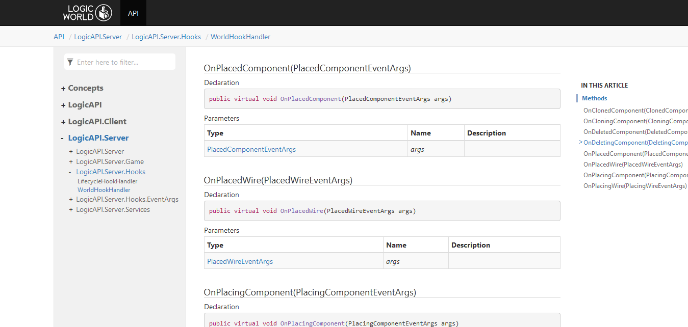
Task: Click the OnPlacingComponent declaration code block
Action: click(x=382, y=320)
